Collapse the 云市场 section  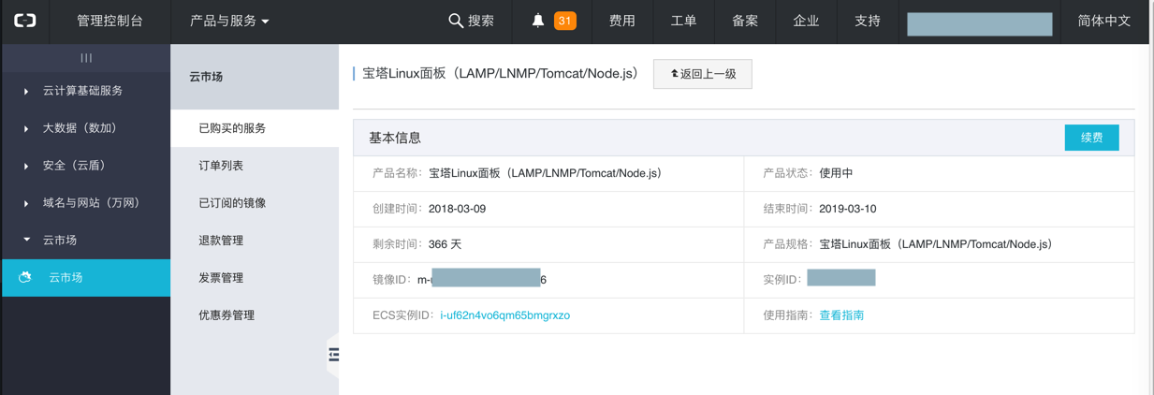point(60,241)
